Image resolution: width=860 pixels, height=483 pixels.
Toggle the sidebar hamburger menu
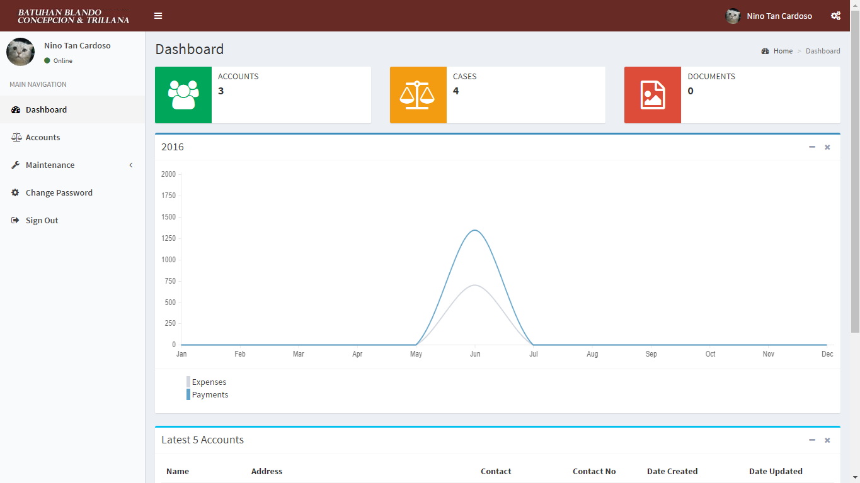pos(158,16)
